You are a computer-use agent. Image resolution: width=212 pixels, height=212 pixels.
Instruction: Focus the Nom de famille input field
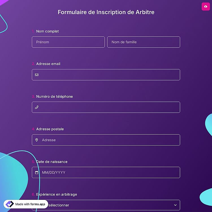tap(144, 42)
